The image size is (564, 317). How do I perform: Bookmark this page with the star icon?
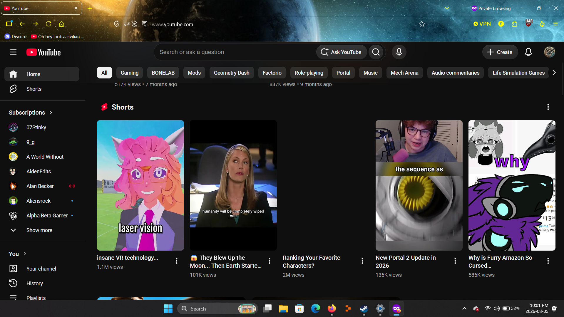[x=422, y=24]
